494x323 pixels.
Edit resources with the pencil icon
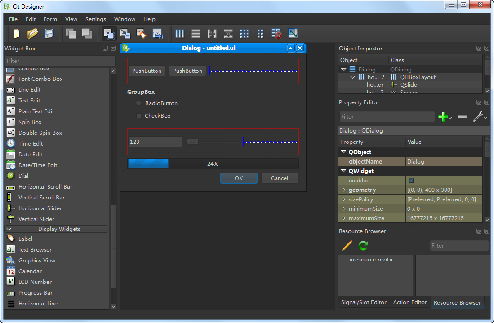coord(346,245)
